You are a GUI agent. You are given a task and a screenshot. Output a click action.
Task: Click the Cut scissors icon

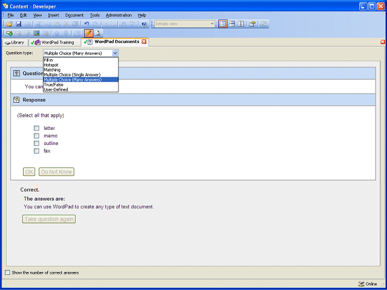38,24
